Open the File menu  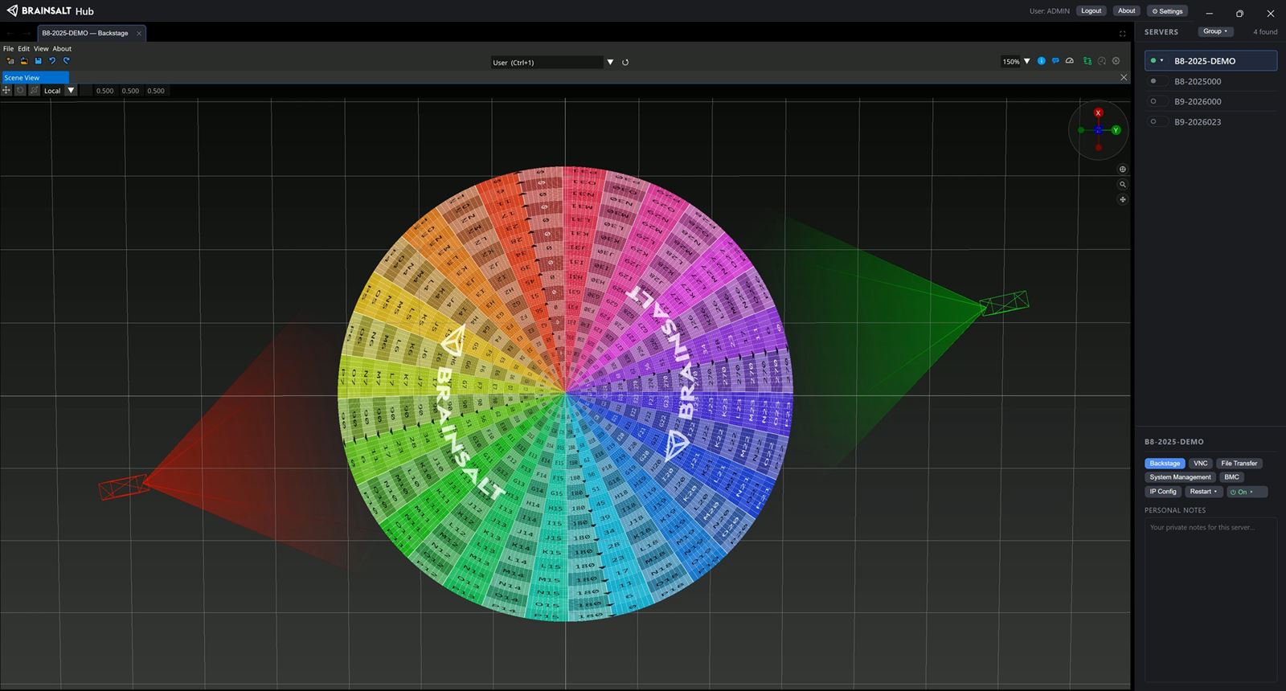(x=8, y=49)
